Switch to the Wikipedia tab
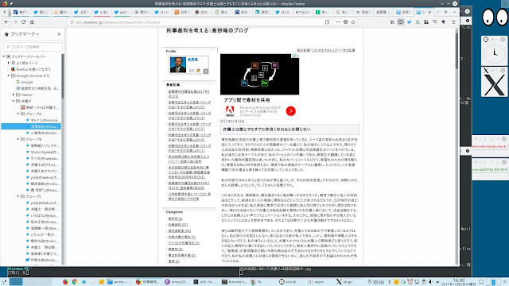The height and width of the screenshot is (286, 509). [x=363, y=12]
